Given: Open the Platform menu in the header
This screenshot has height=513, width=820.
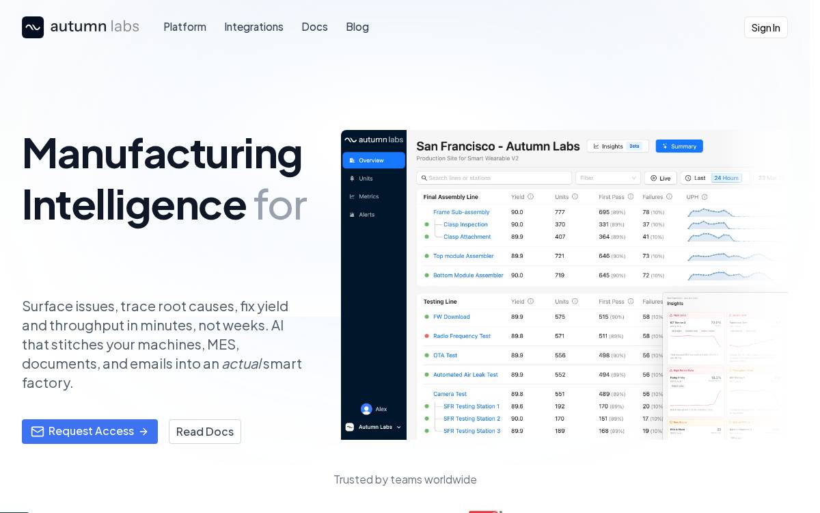Looking at the screenshot, I should [185, 27].
